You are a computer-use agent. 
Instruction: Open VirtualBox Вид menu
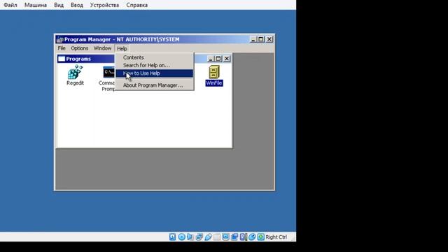(x=59, y=5)
